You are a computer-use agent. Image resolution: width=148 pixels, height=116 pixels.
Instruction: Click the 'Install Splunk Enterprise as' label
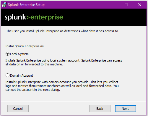point(25,46)
